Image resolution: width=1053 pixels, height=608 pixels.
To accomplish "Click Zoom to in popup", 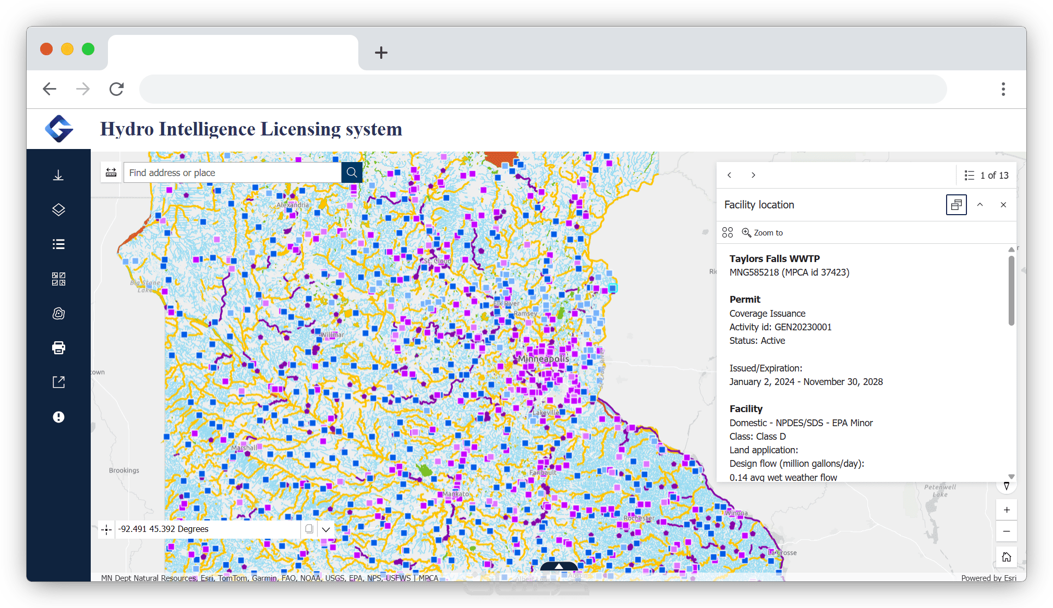I will pyautogui.click(x=762, y=232).
